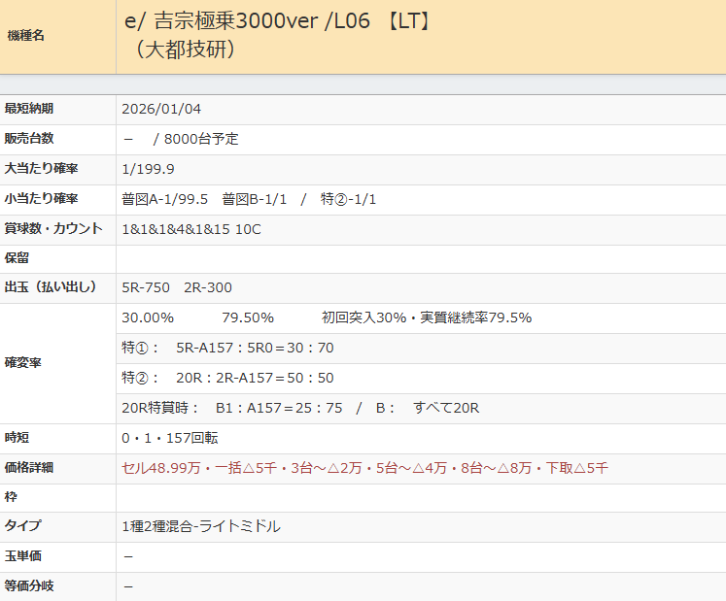Click the '玉単価' row label
726x601 pixels.
[22, 556]
